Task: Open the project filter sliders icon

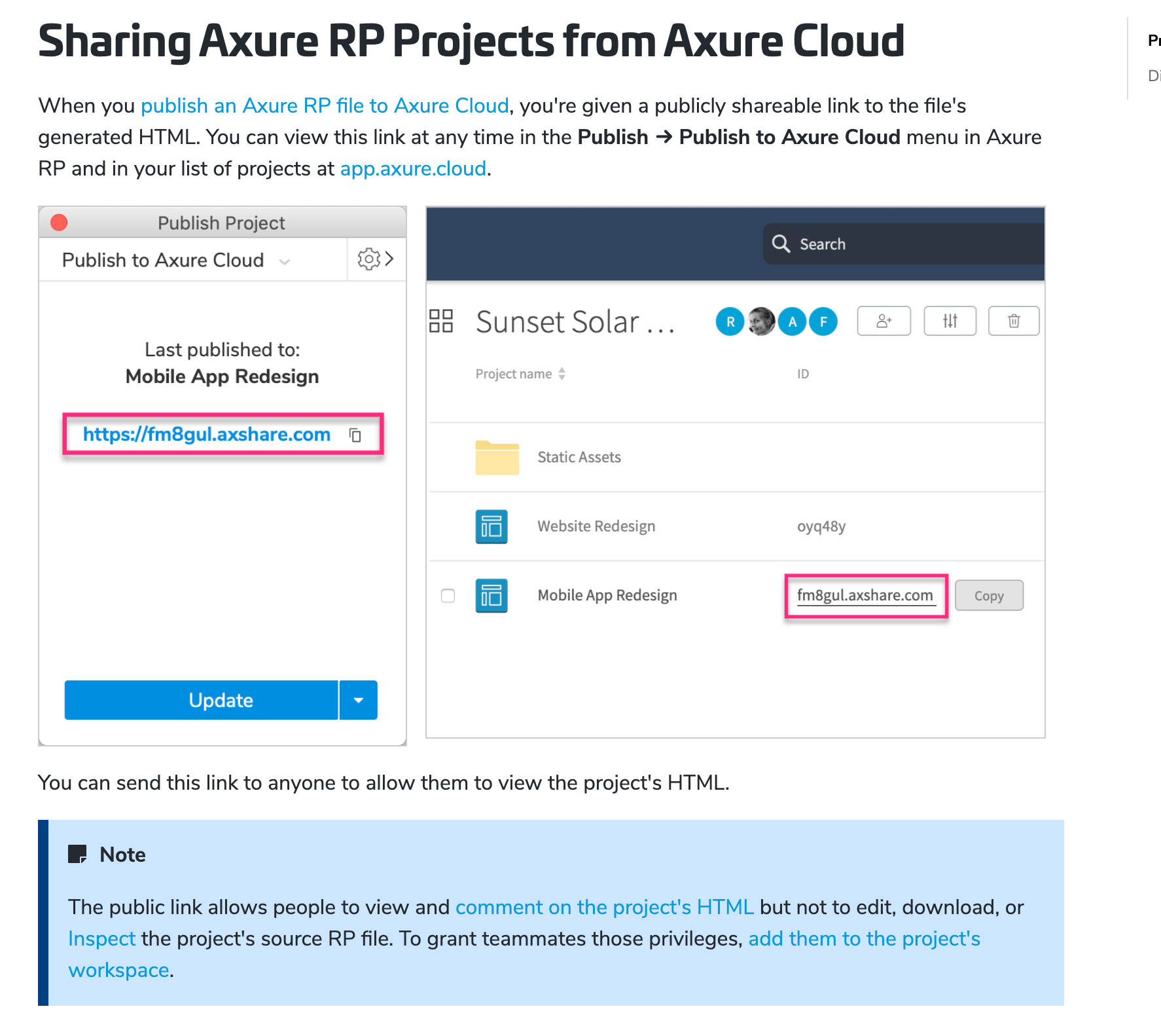Action: click(x=950, y=321)
